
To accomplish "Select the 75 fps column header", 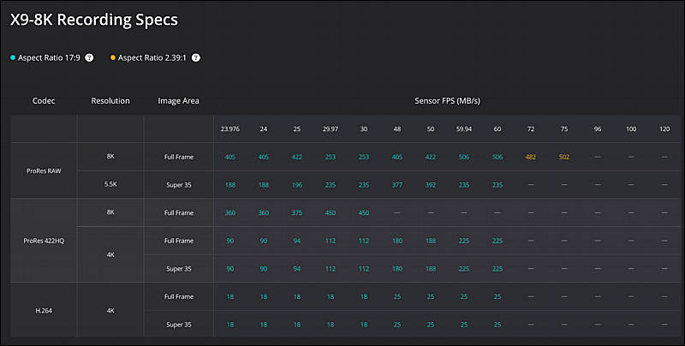I will [x=564, y=129].
